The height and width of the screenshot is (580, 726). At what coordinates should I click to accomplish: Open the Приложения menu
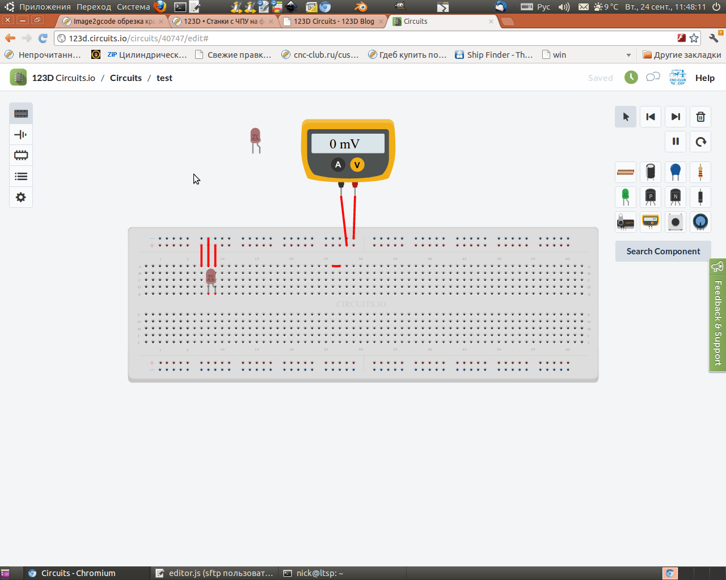[x=45, y=7]
